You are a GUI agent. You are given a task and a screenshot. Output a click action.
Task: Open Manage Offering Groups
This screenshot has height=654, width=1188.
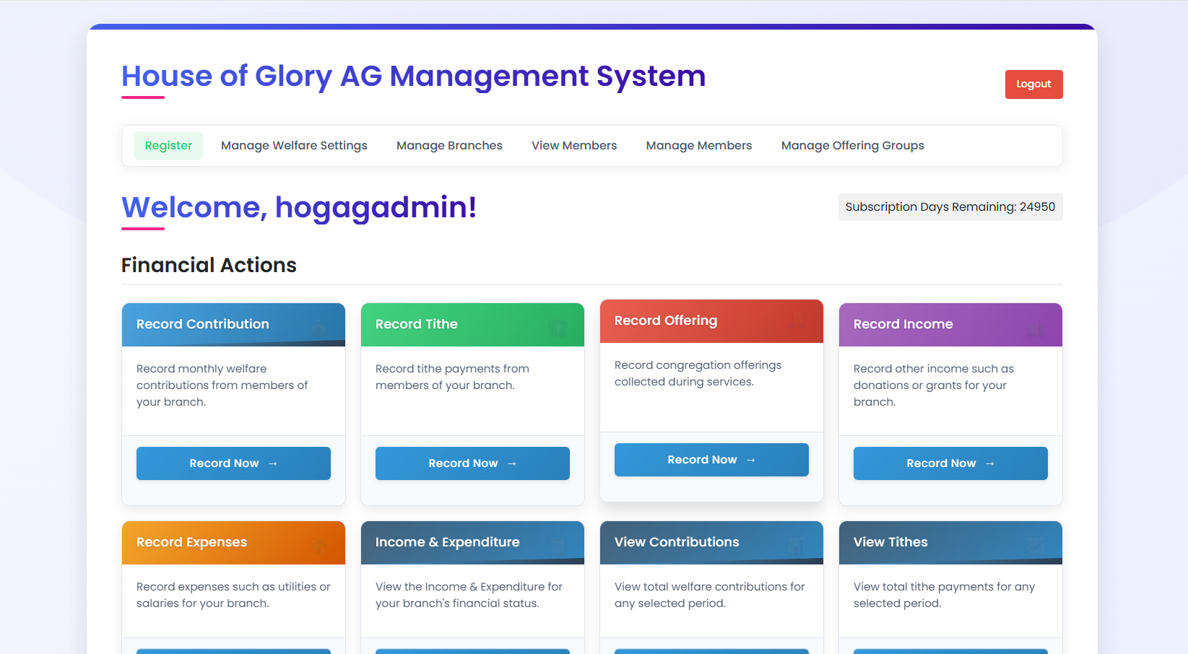[x=852, y=146]
